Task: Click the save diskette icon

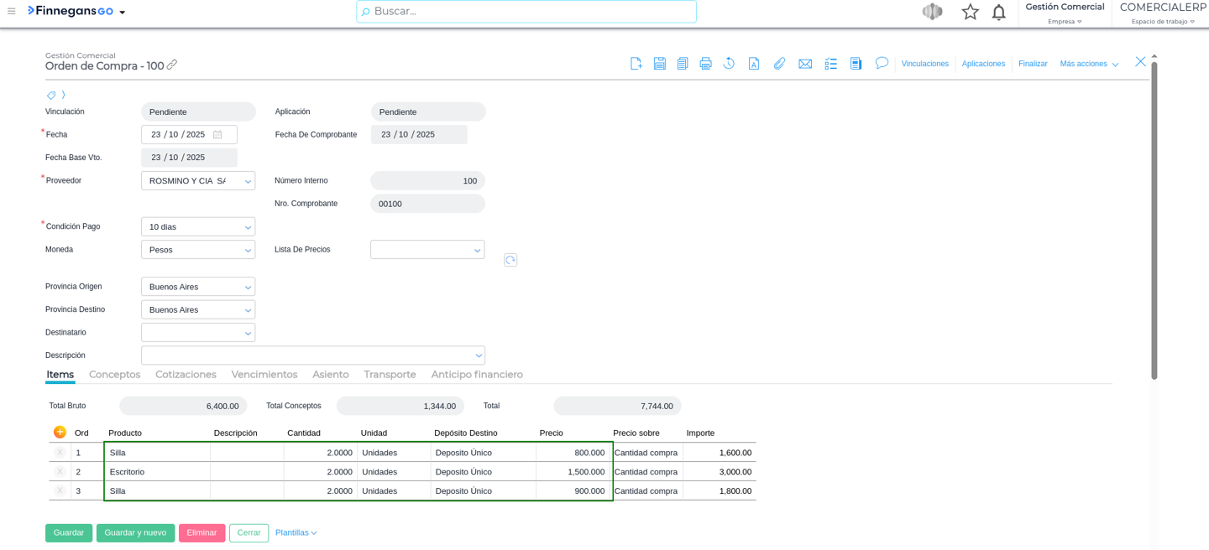Action: coord(659,64)
